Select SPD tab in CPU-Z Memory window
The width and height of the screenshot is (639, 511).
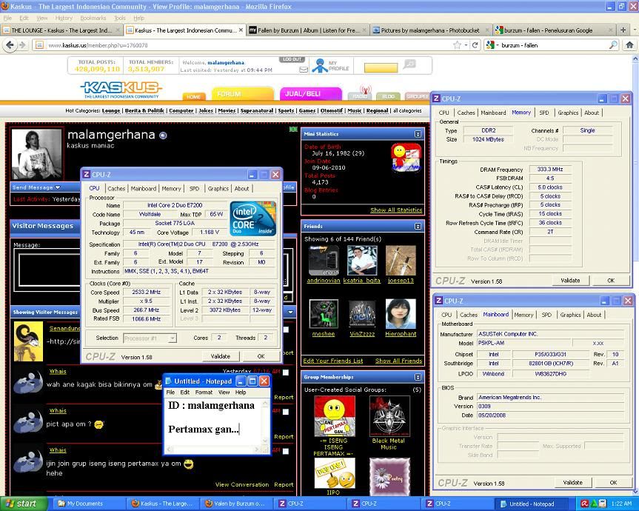pos(544,113)
